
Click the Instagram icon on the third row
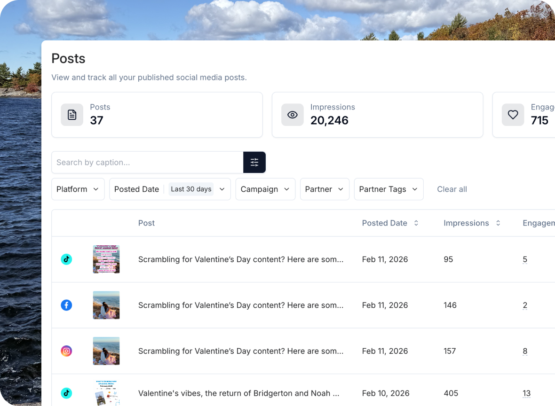tap(66, 351)
